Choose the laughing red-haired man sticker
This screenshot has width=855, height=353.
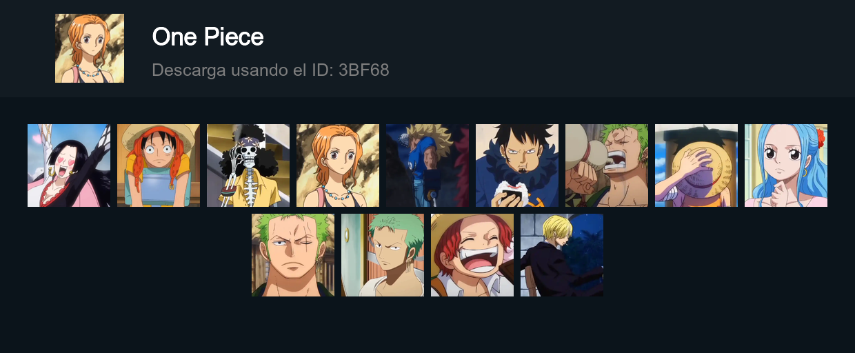coord(472,255)
